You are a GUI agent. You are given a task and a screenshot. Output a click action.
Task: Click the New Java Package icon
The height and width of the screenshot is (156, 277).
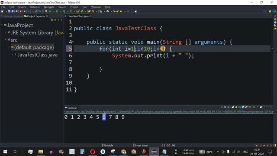coord(78,11)
